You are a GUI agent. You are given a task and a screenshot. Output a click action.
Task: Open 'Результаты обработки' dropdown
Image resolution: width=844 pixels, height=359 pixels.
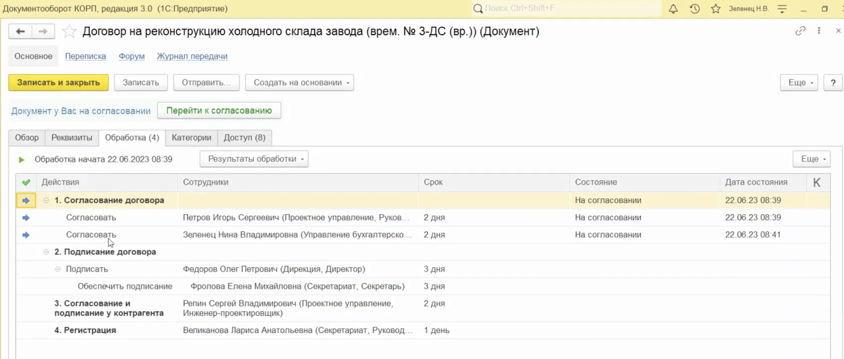(254, 159)
